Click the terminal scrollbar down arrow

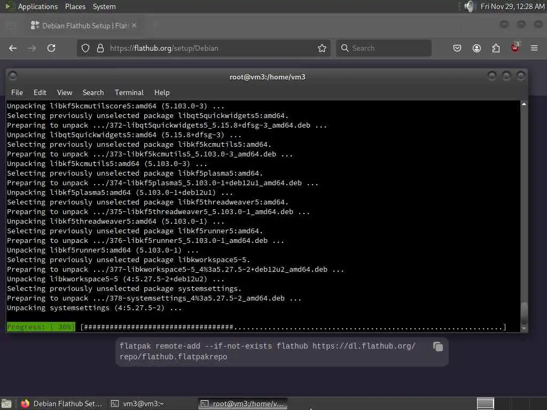pos(523,328)
